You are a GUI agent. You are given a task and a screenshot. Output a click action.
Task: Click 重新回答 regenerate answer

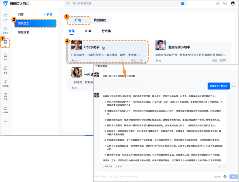pos(107,167)
